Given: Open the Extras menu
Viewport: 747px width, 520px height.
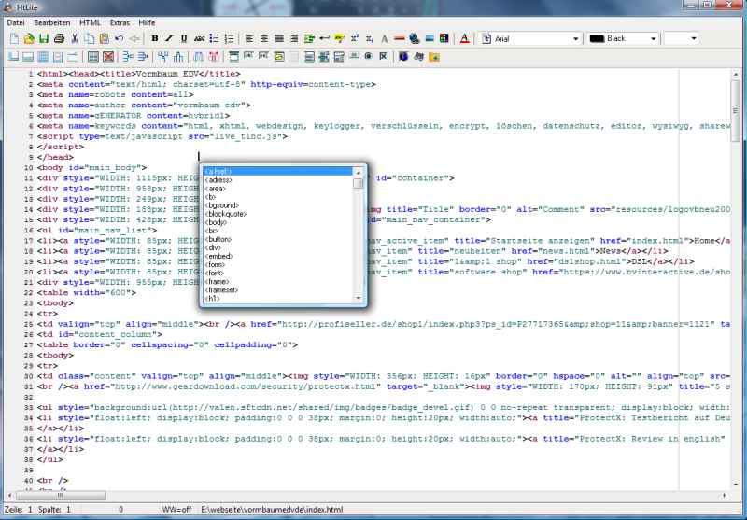Looking at the screenshot, I should (x=120, y=22).
